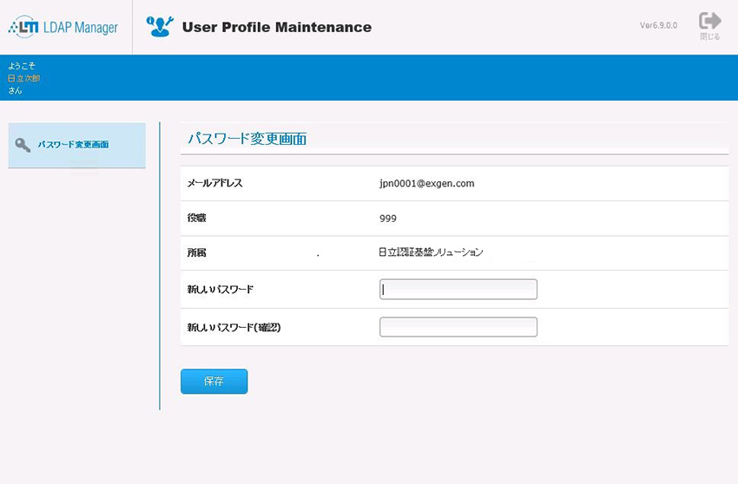Click the パスワード変更画面 page heading
Image resolution: width=738 pixels, height=484 pixels.
[x=247, y=139]
